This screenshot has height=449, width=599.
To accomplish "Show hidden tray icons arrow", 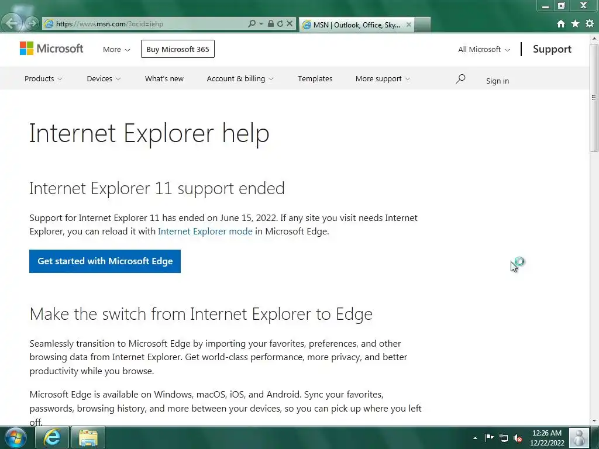I will tap(475, 438).
